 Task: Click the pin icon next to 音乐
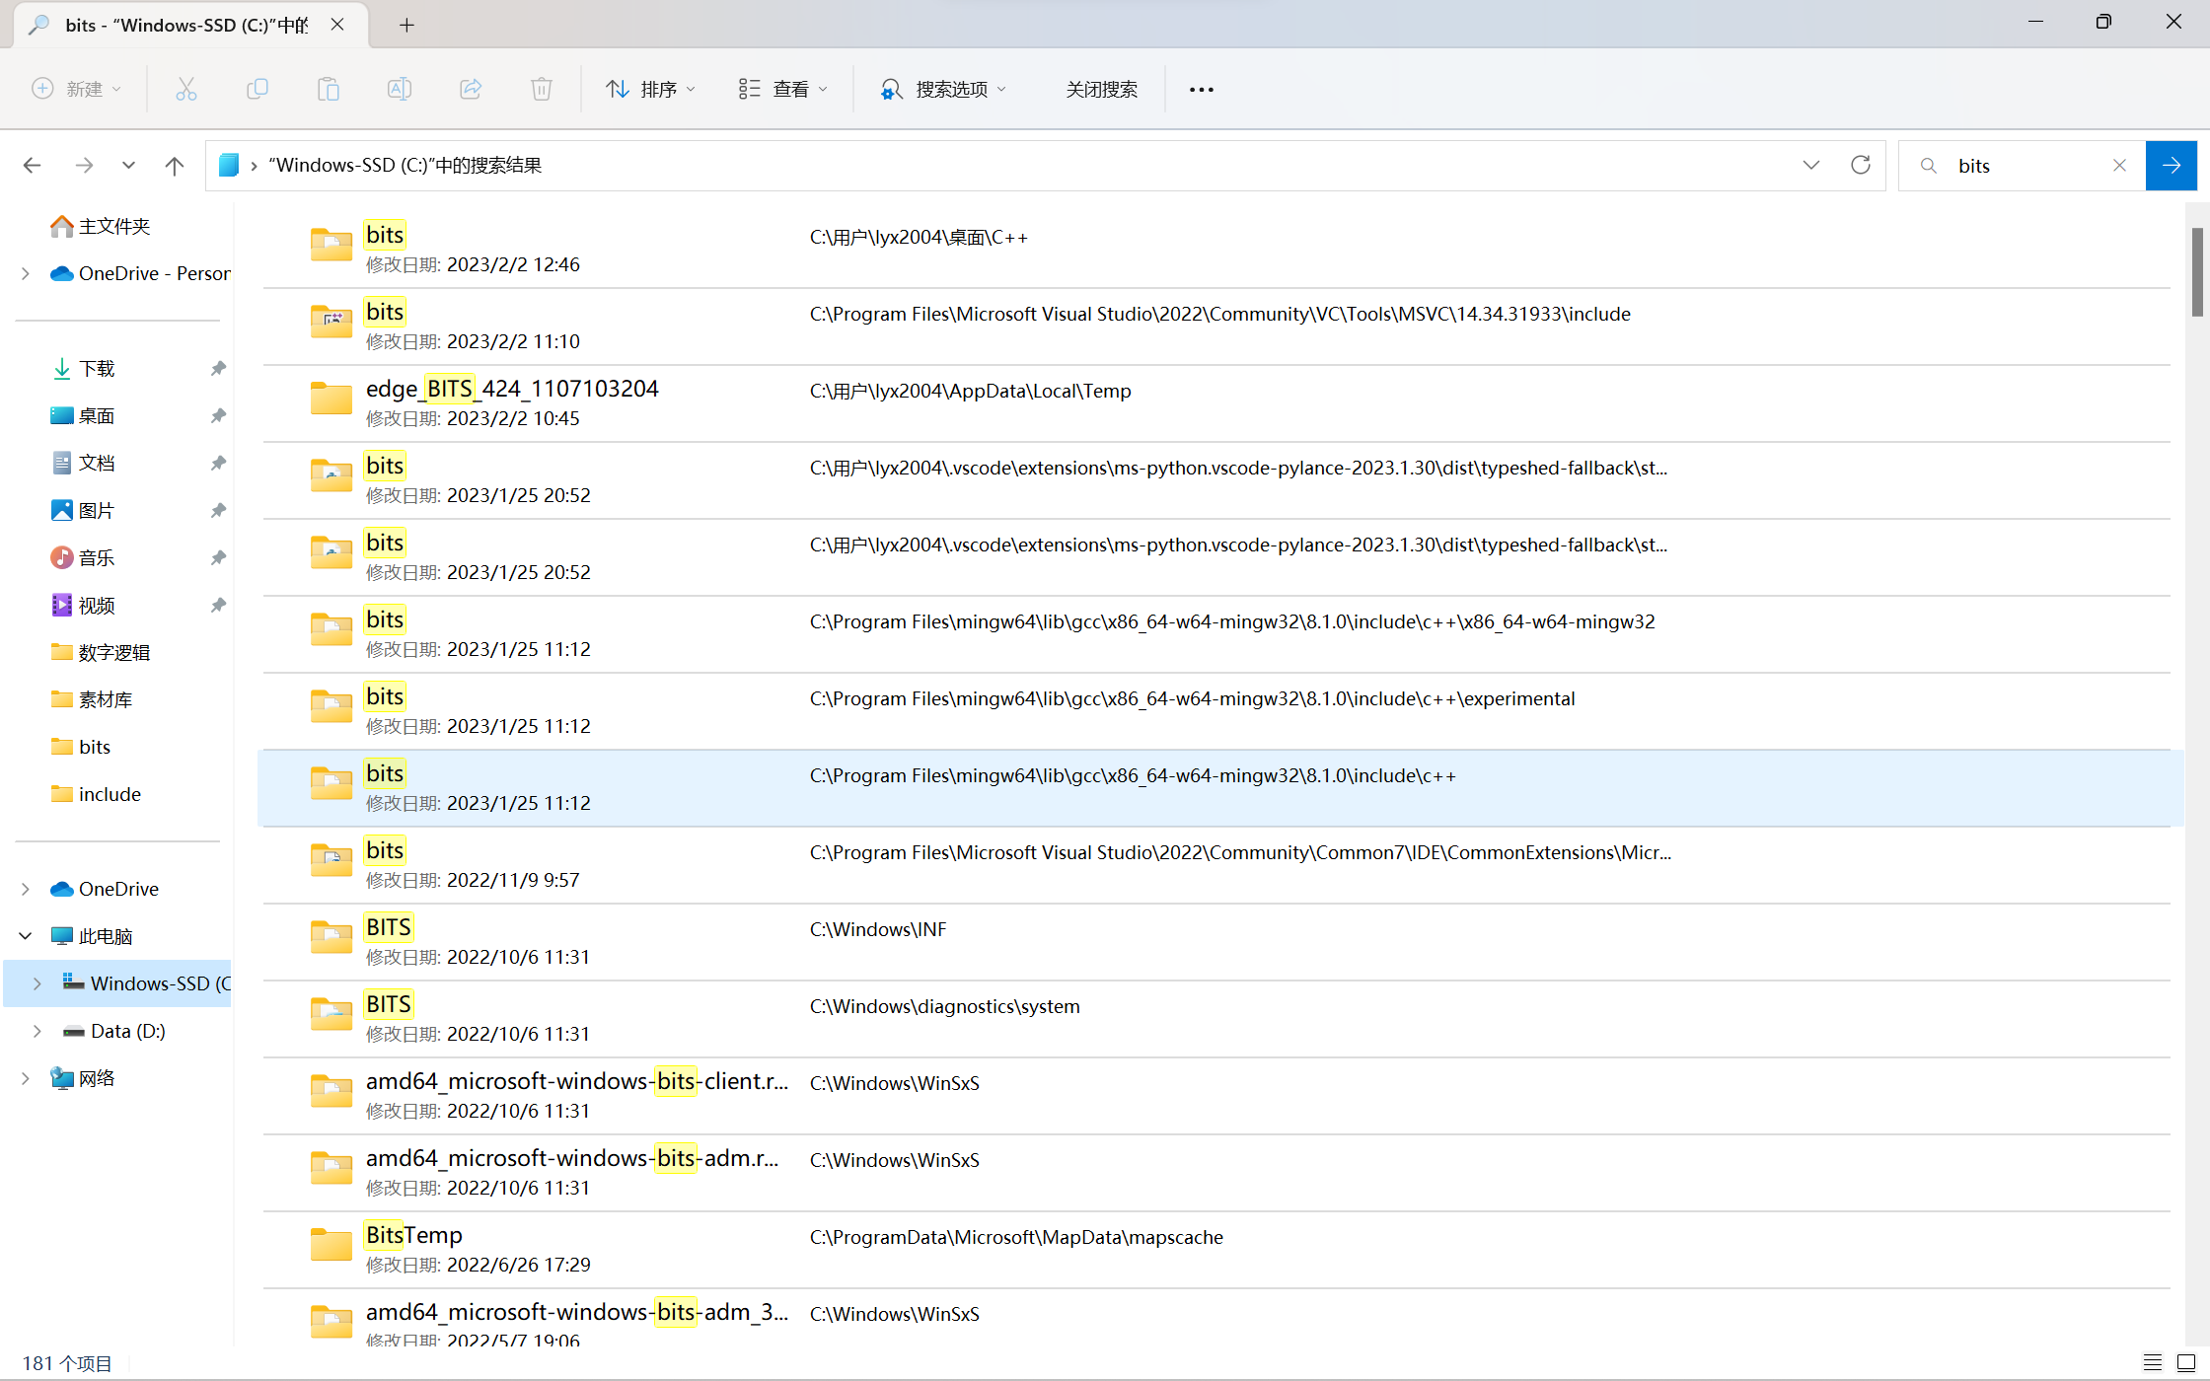pyautogui.click(x=218, y=557)
